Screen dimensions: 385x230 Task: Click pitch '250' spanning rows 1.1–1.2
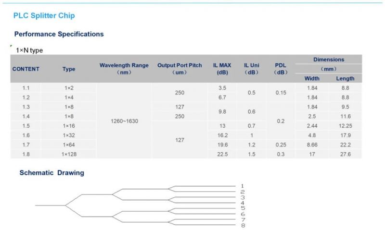coord(180,93)
